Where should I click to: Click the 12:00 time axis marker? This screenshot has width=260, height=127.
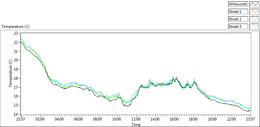click(x=136, y=119)
